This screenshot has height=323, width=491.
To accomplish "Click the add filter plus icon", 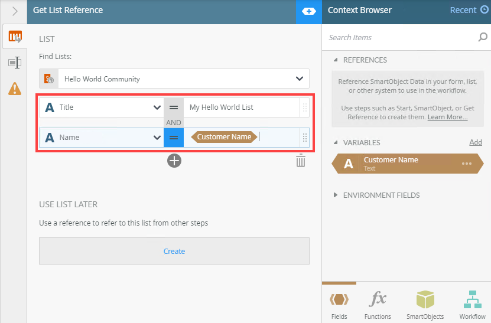I will (x=174, y=160).
